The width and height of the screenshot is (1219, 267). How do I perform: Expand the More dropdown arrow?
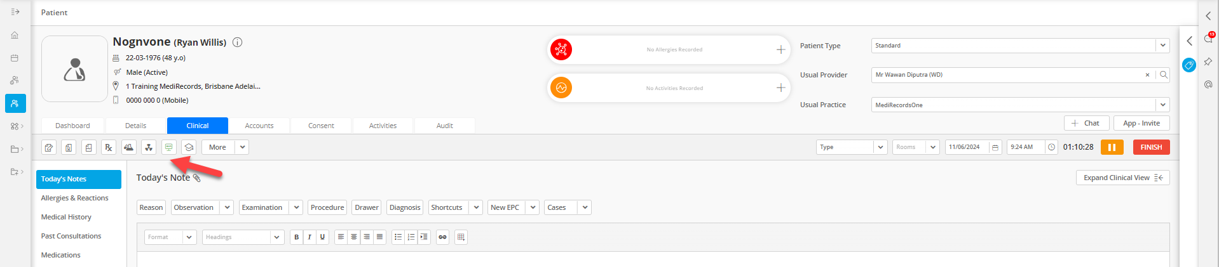242,147
